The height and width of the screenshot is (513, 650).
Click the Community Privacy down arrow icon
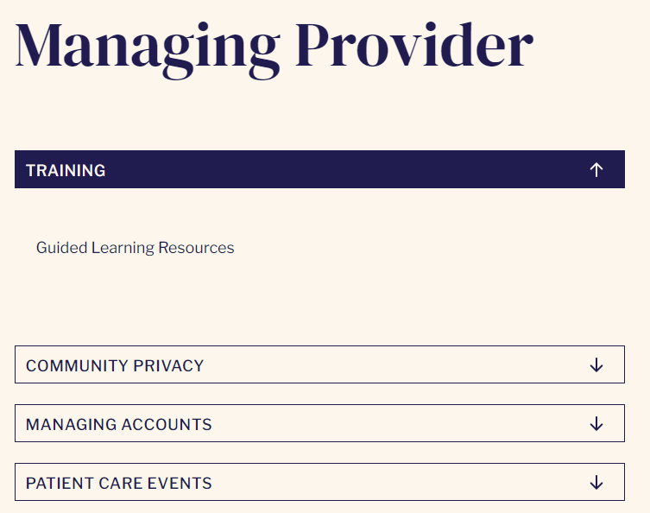coord(596,365)
